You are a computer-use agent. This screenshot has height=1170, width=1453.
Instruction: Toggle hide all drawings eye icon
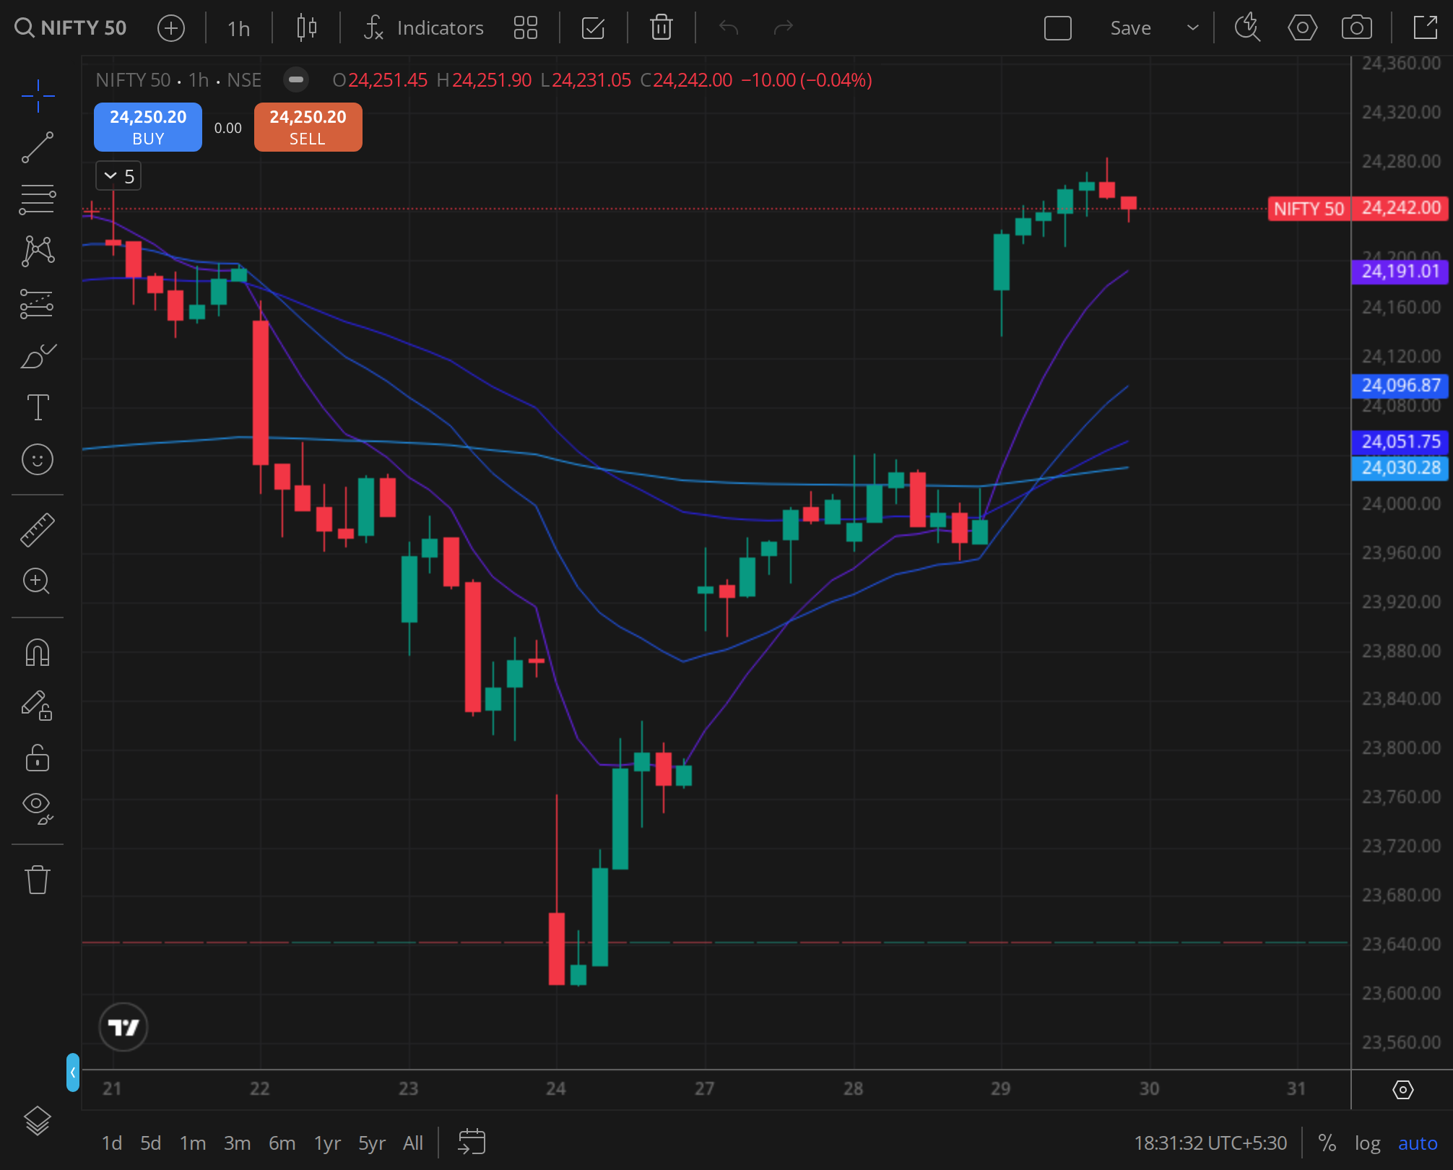(38, 808)
